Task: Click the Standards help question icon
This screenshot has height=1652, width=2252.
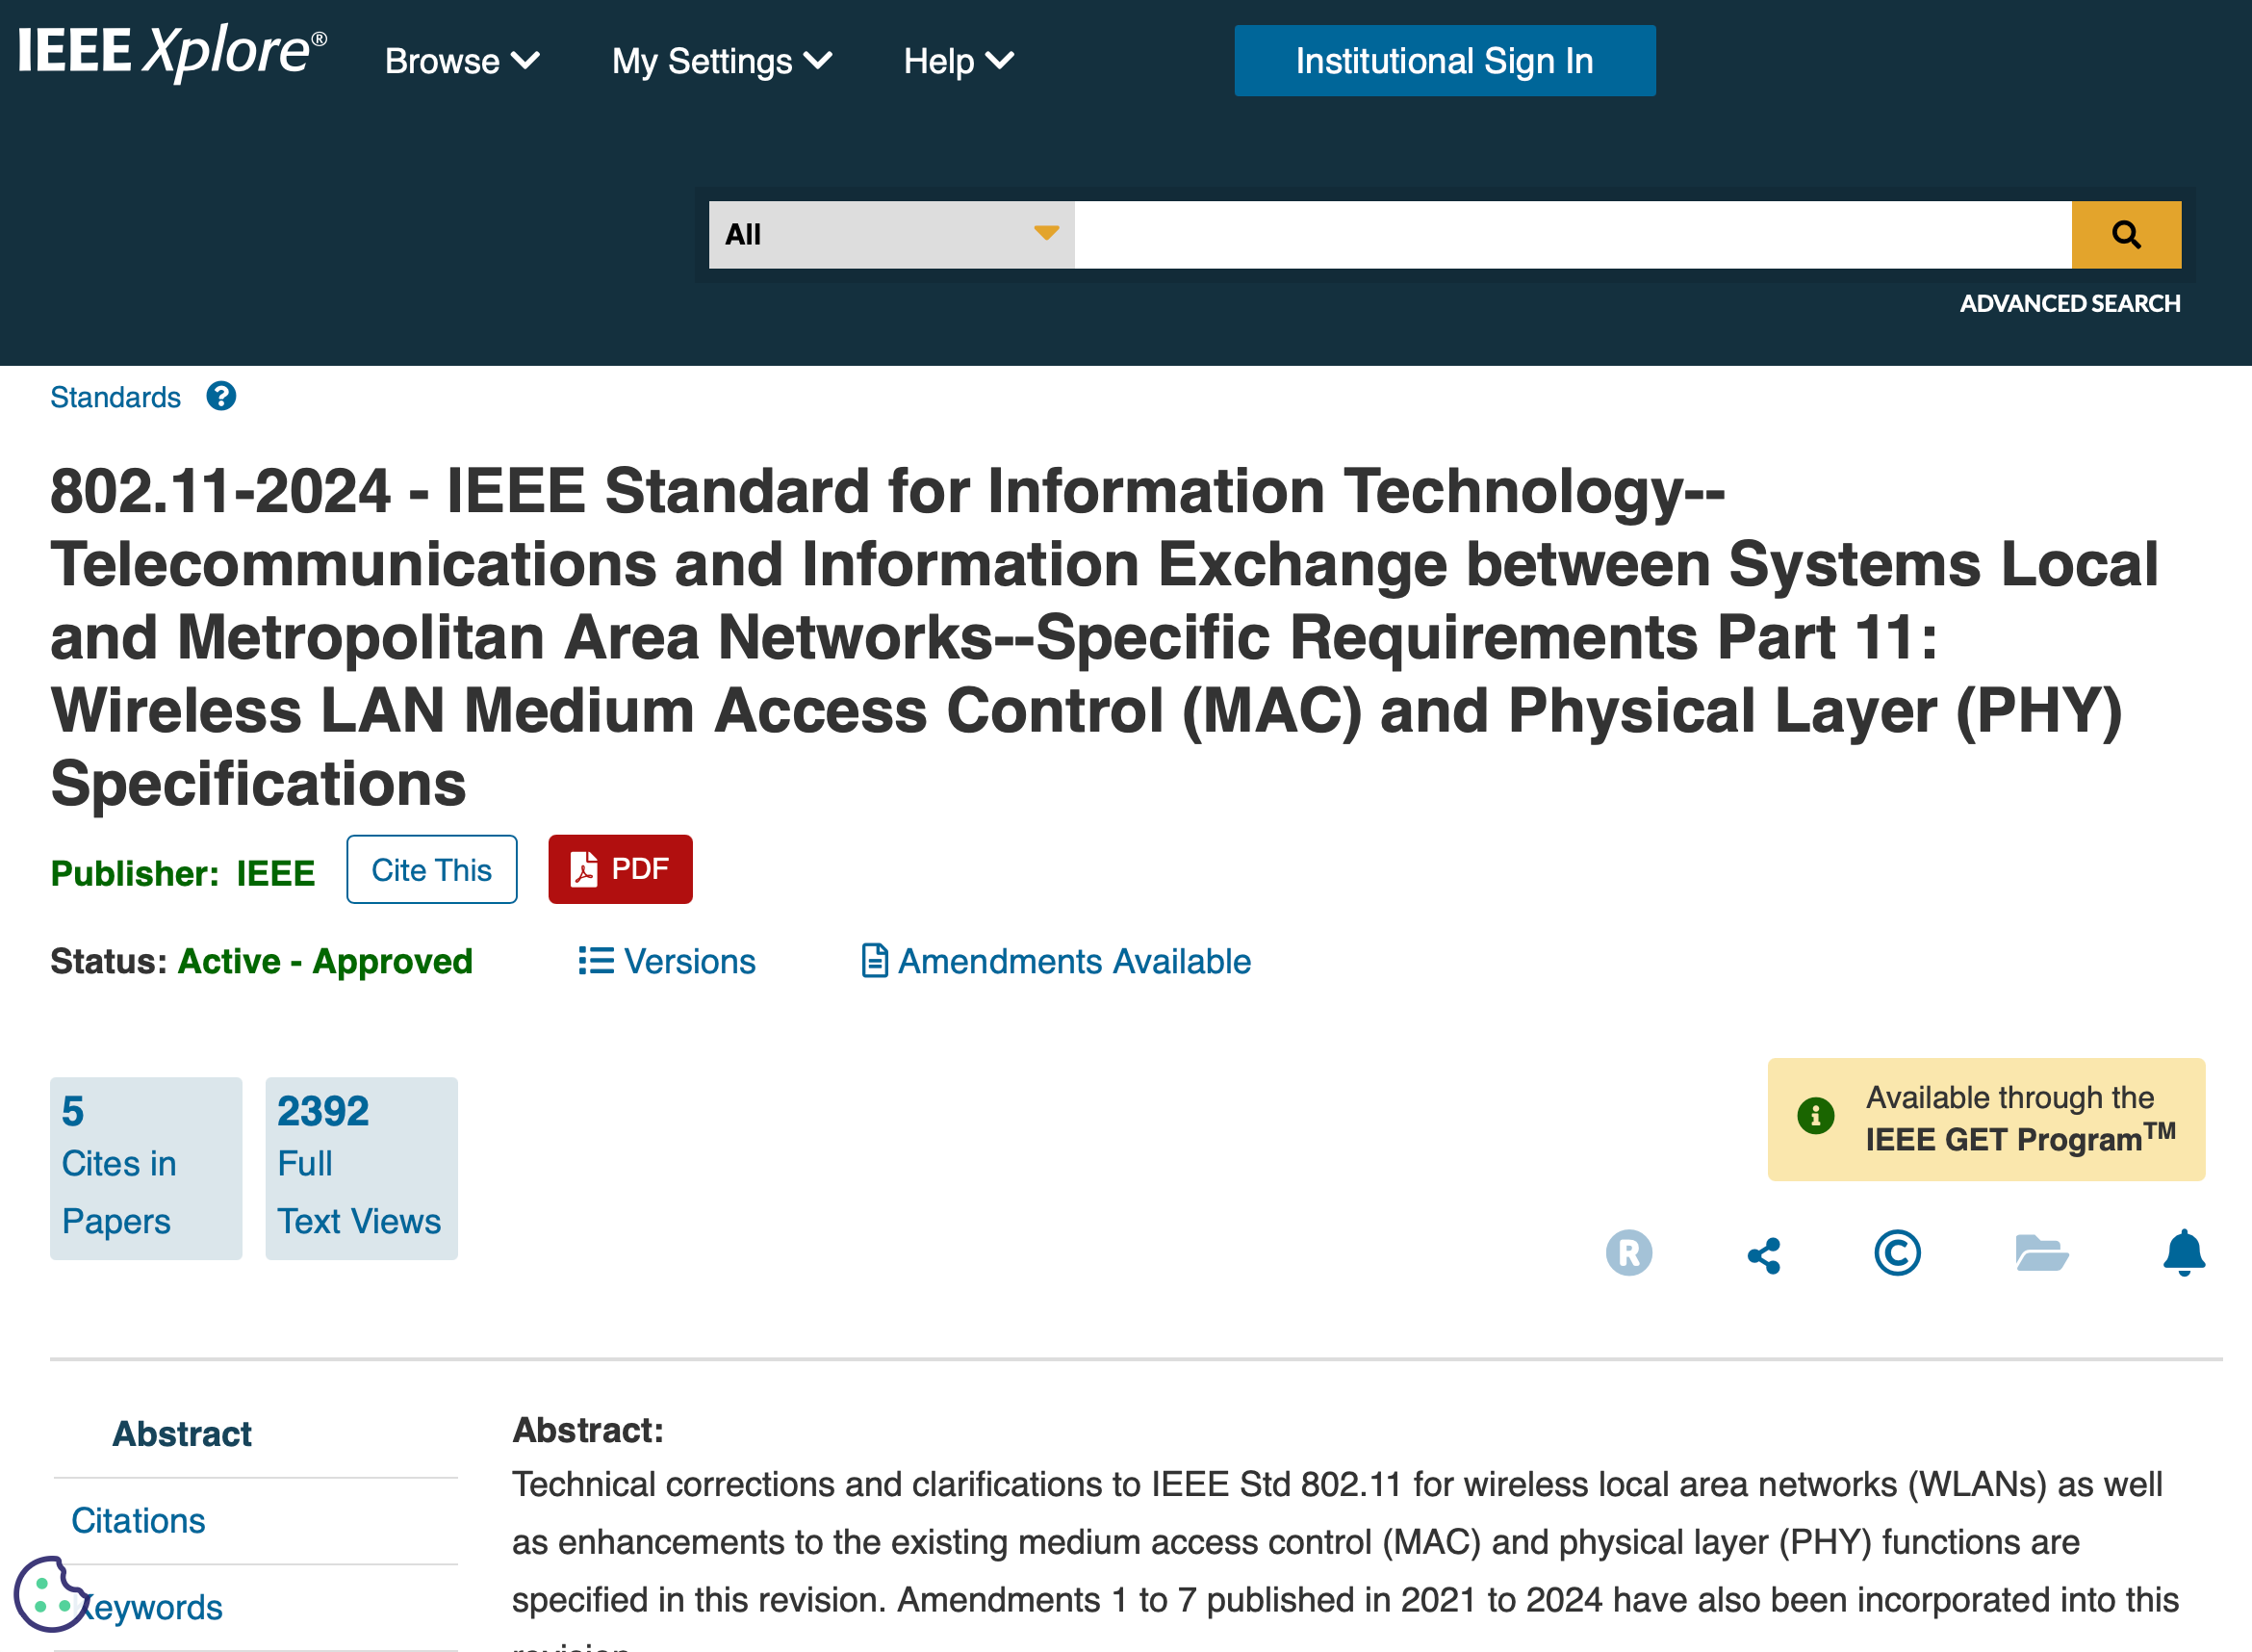Action: pos(221,397)
